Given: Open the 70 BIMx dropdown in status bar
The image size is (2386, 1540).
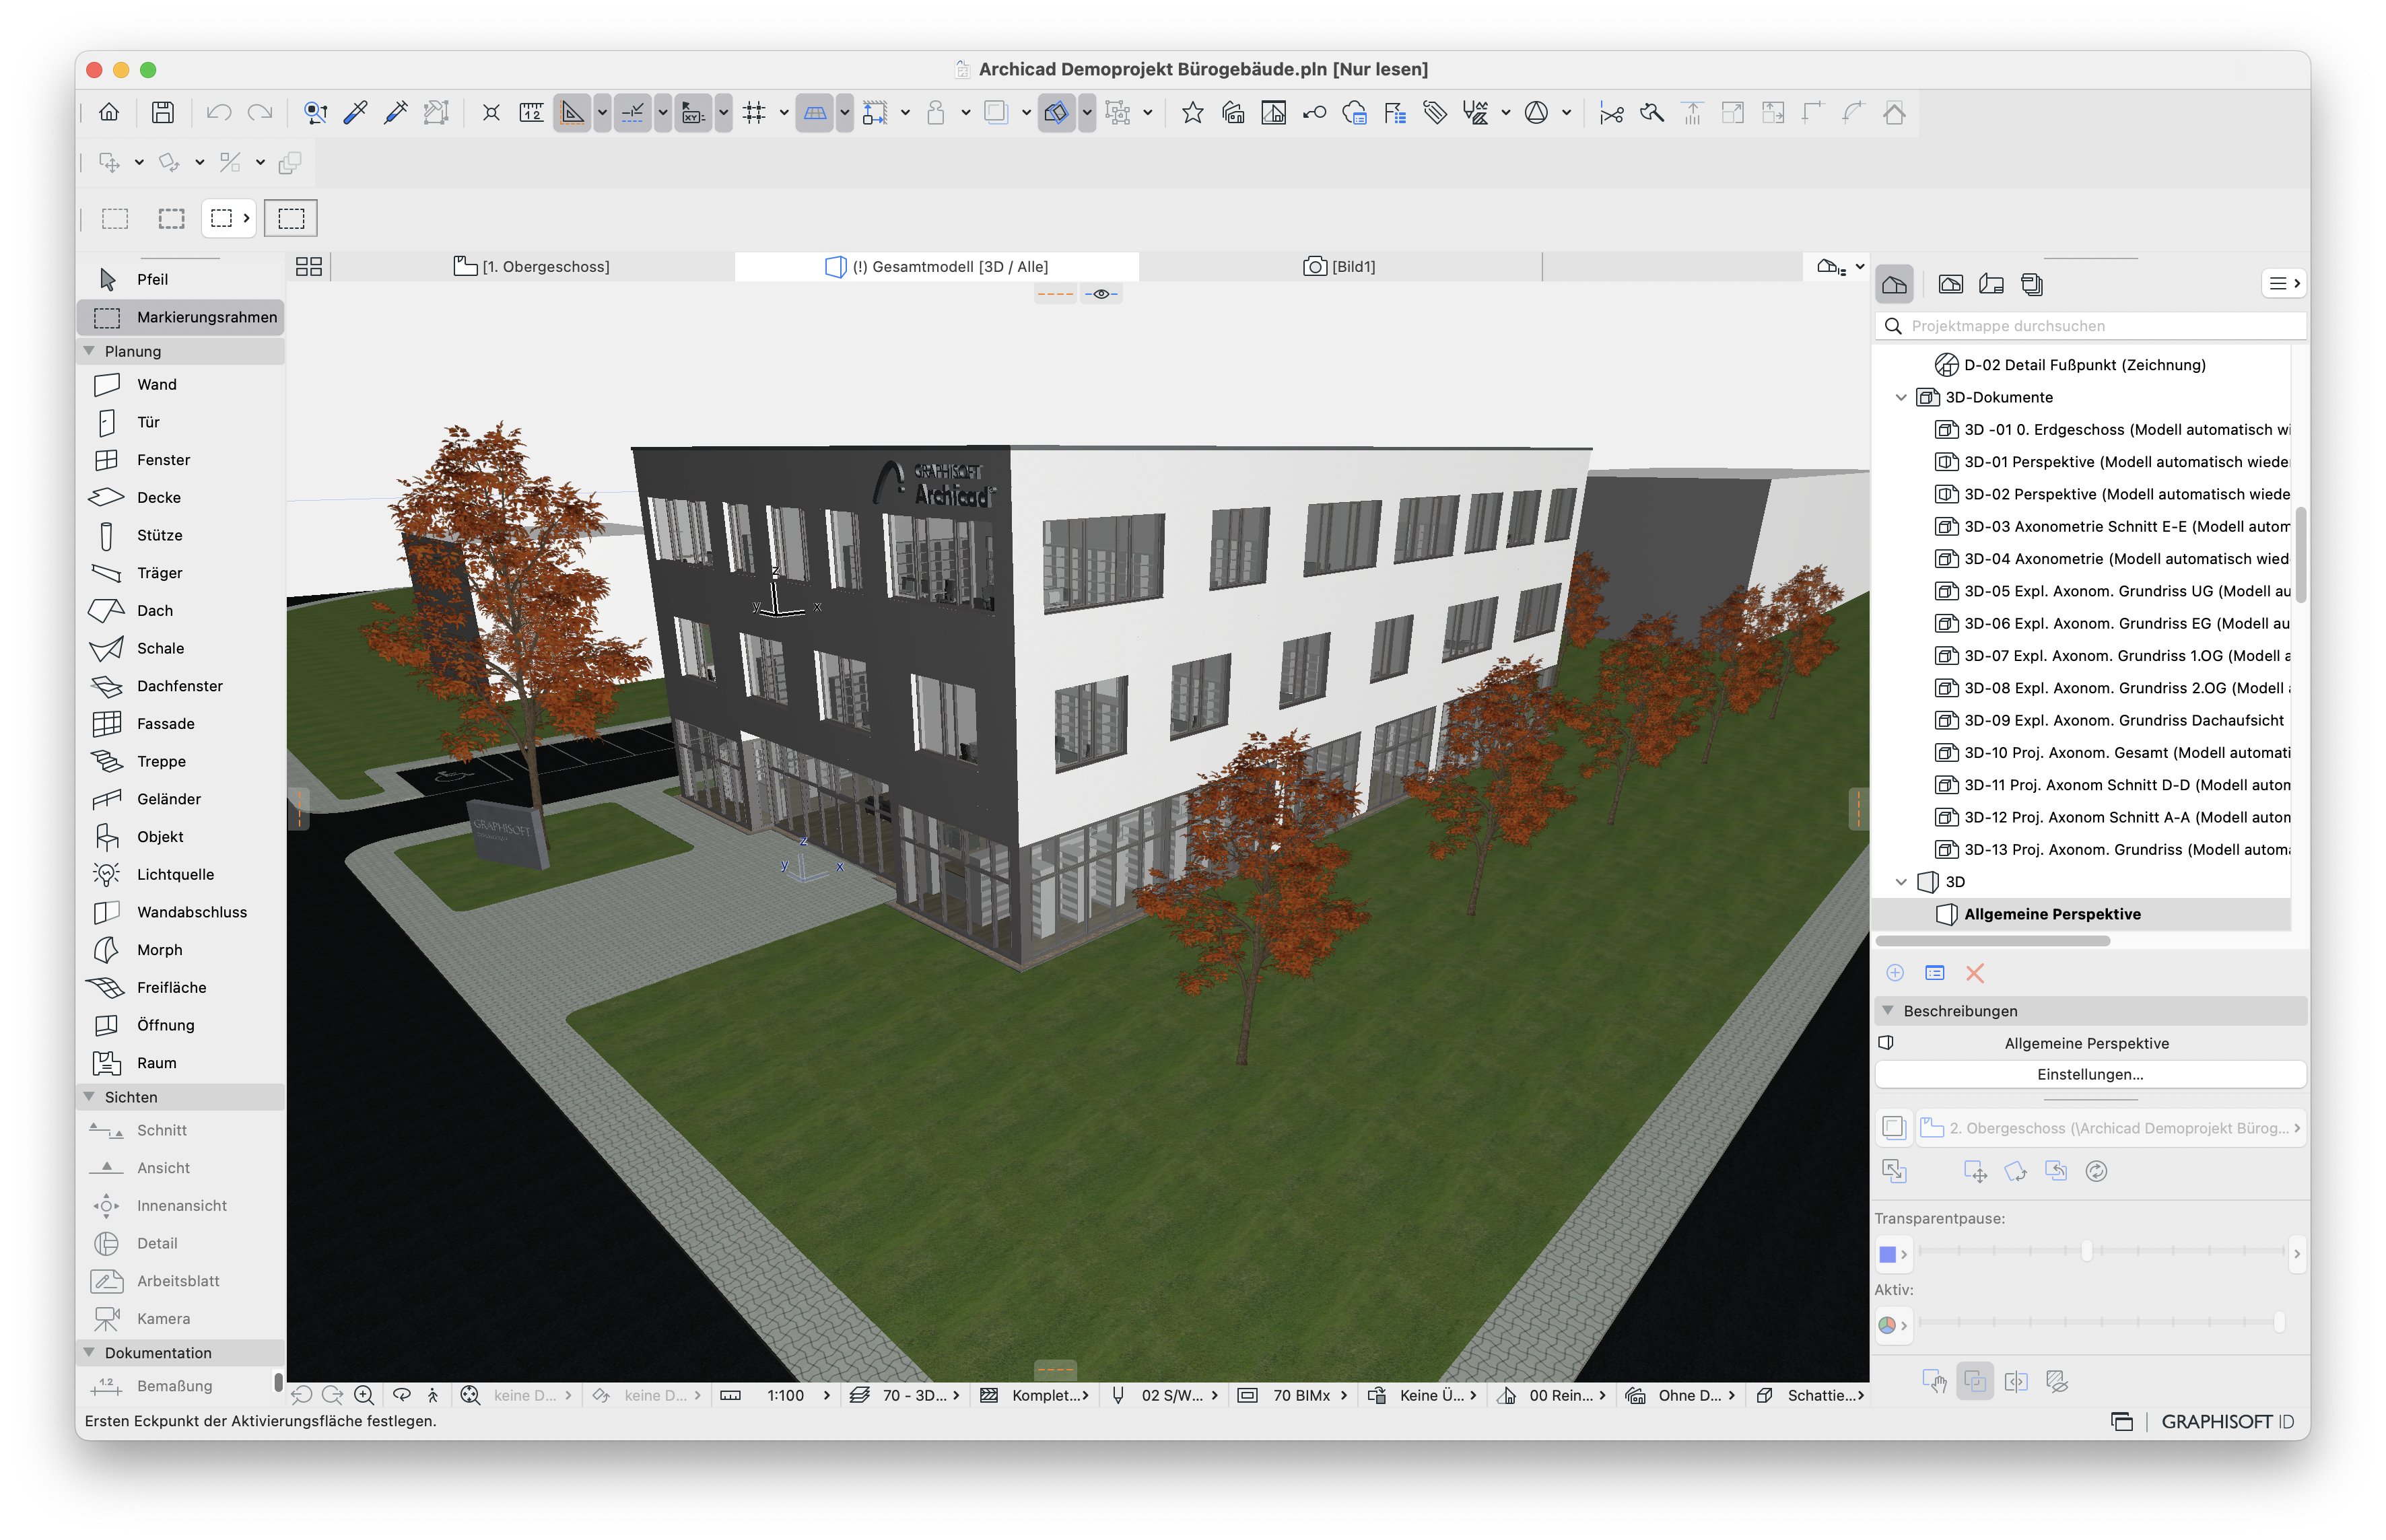Looking at the screenshot, I should point(1294,1395).
